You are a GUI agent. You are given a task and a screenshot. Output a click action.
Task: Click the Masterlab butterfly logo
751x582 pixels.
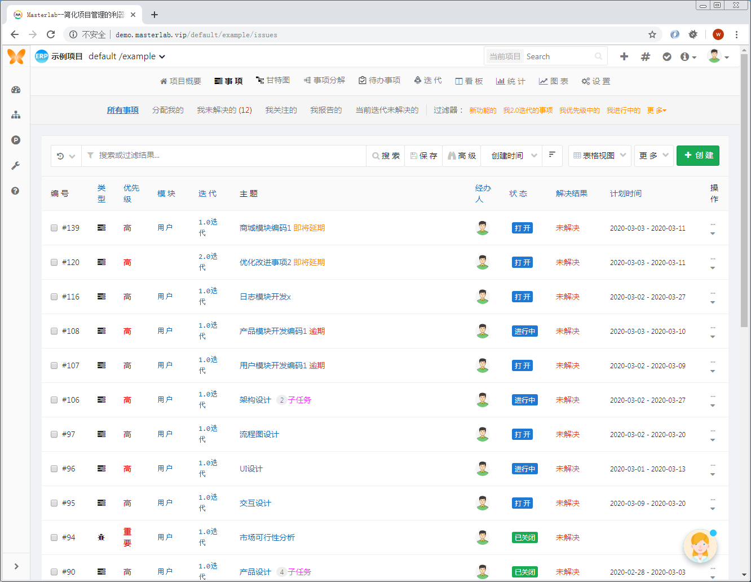(x=16, y=56)
